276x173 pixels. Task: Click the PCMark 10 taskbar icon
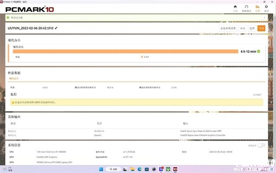pyautogui.click(x=176, y=169)
